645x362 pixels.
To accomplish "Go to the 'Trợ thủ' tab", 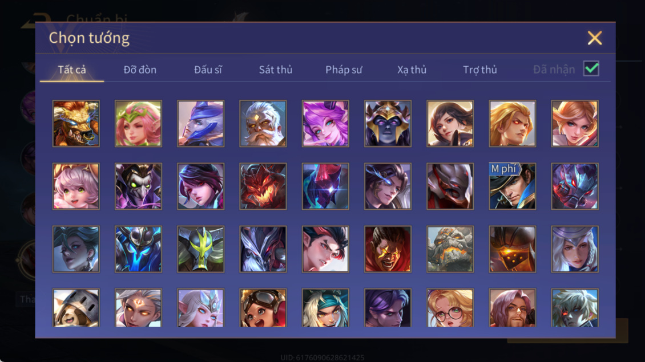I will [x=480, y=70].
